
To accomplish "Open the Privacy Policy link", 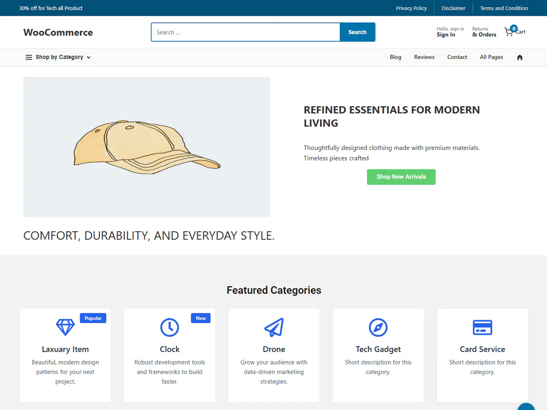I will [x=411, y=8].
